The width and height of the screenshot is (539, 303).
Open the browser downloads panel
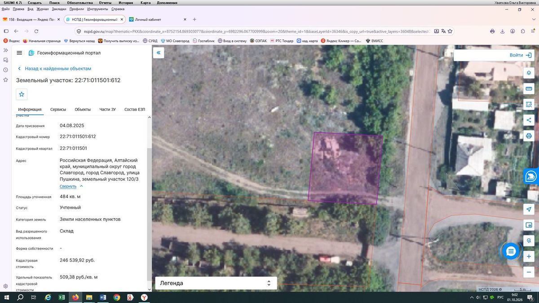coord(503,31)
